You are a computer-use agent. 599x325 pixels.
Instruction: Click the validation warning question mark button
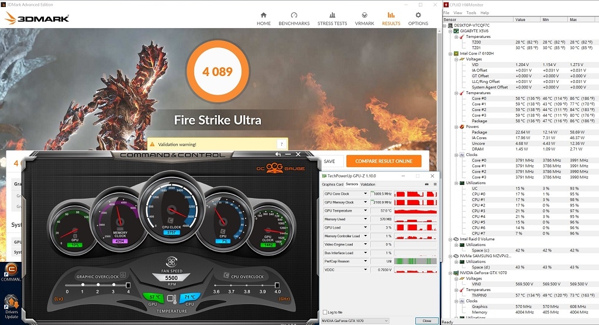[282, 144]
